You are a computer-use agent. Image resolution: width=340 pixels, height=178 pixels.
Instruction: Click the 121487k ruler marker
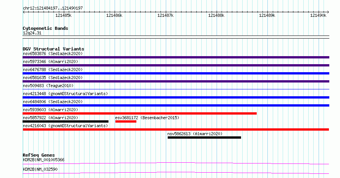tap(165, 15)
